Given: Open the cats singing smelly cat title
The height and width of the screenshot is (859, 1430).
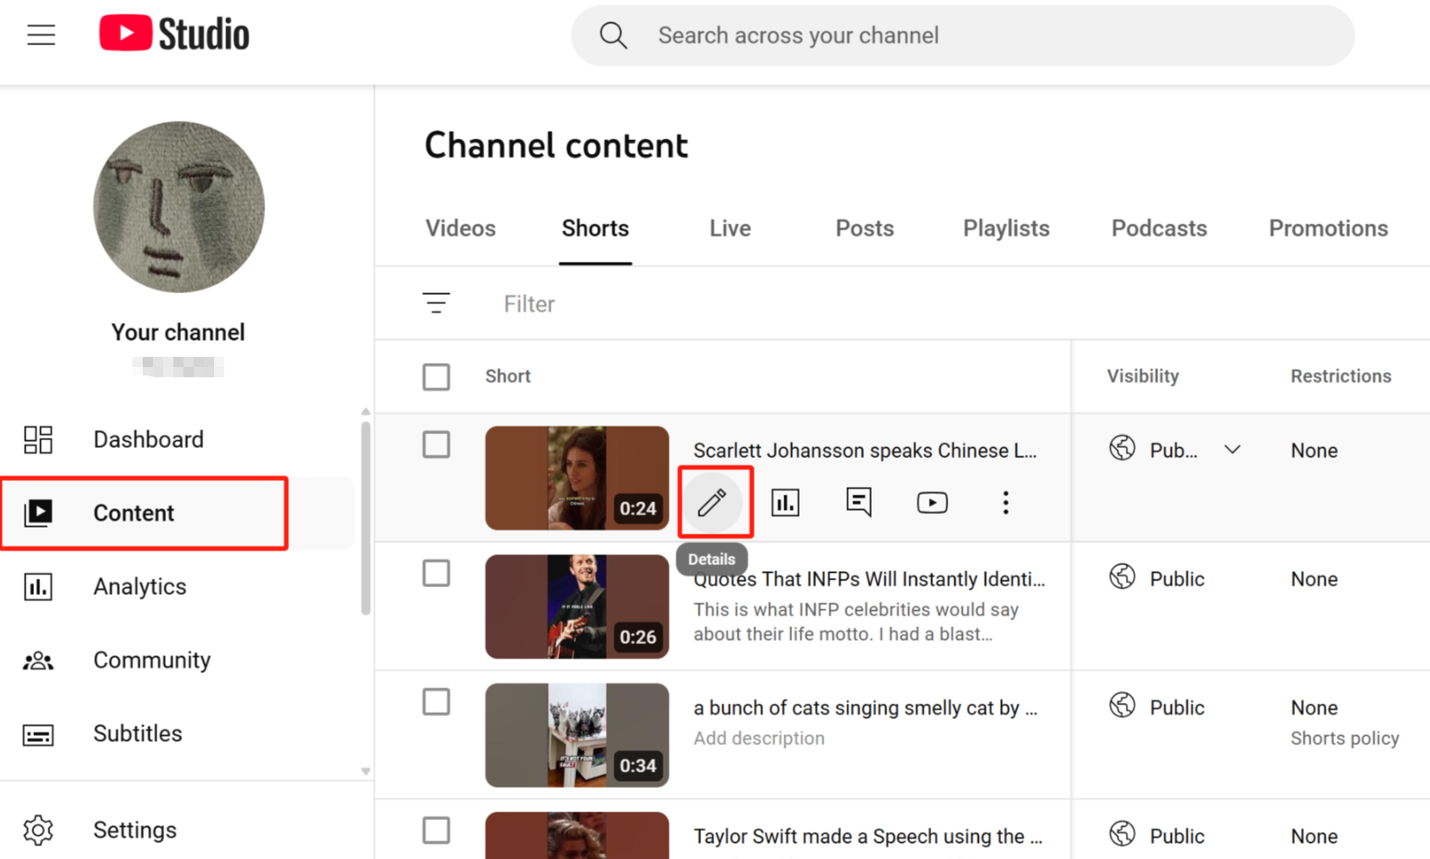Looking at the screenshot, I should [865, 708].
